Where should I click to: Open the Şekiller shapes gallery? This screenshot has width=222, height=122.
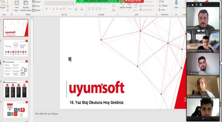[122, 6]
